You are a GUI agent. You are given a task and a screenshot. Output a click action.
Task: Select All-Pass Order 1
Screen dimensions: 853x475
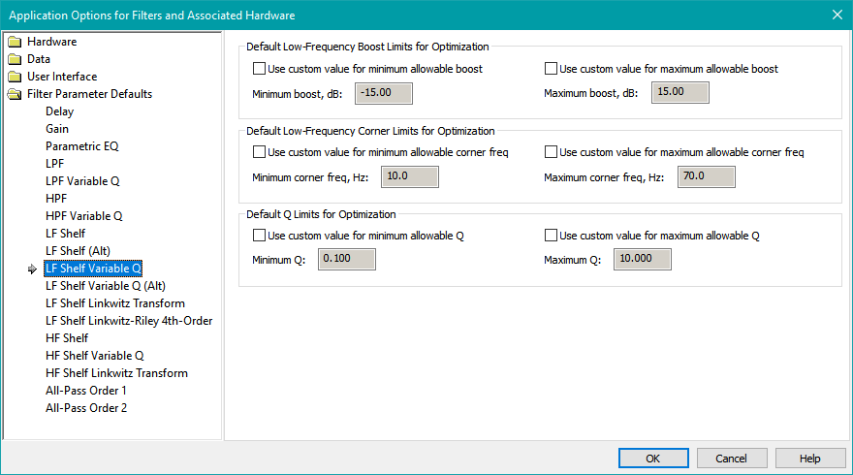[x=86, y=390]
